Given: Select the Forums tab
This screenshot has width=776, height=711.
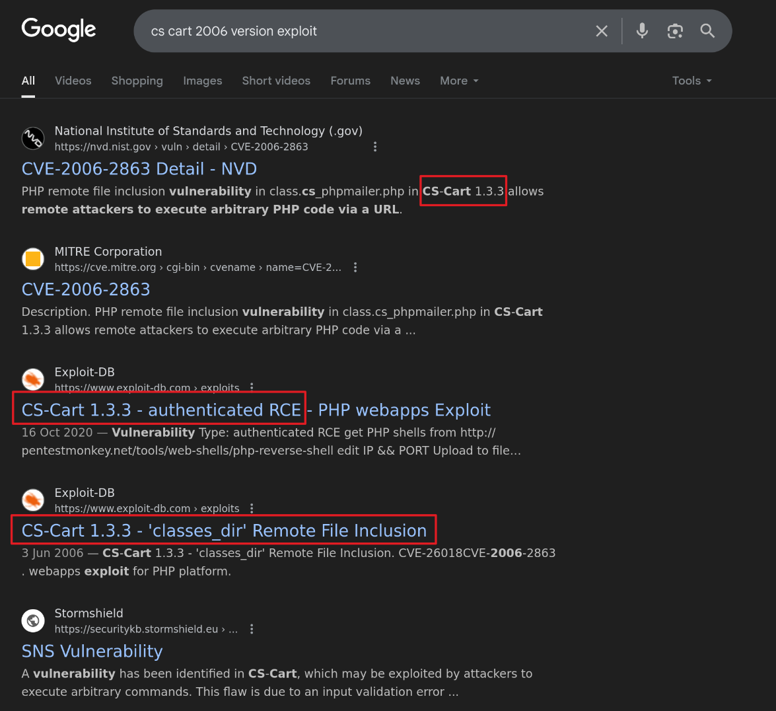Looking at the screenshot, I should click(350, 81).
